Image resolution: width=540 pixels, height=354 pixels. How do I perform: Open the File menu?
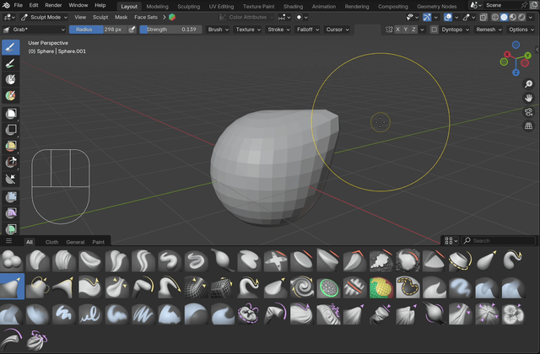click(x=19, y=5)
